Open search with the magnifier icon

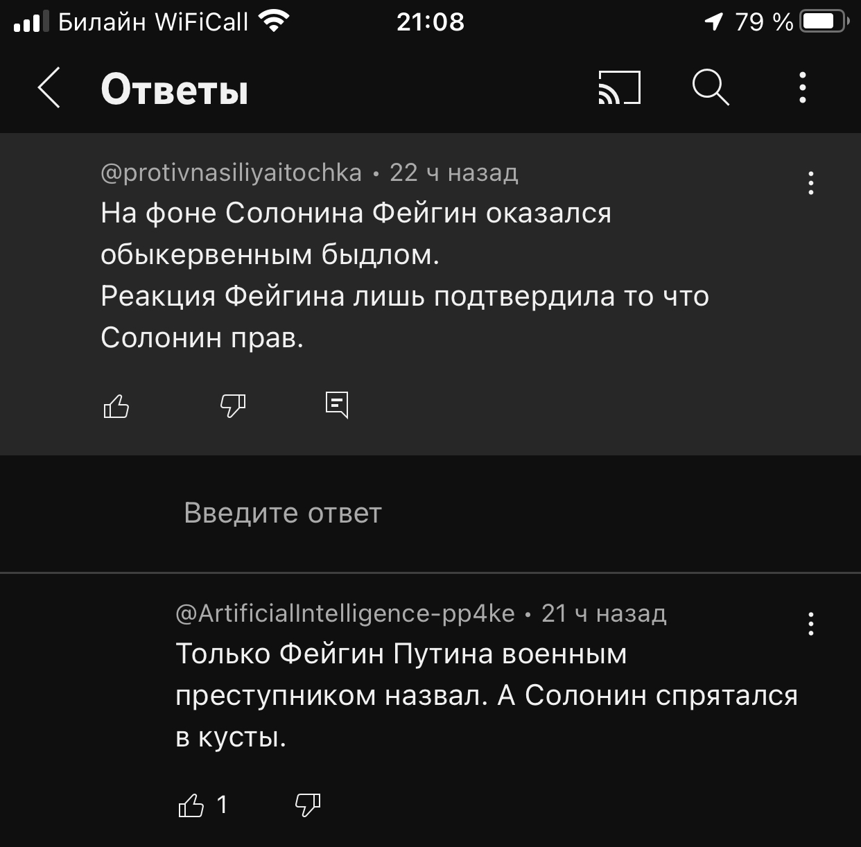coord(711,88)
